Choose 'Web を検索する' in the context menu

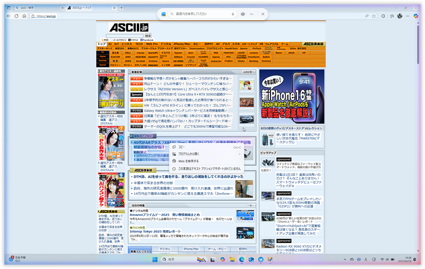tap(188, 161)
